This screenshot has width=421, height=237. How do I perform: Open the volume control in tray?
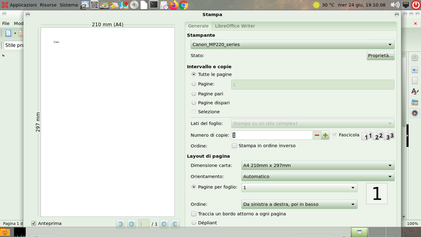coord(395,5)
